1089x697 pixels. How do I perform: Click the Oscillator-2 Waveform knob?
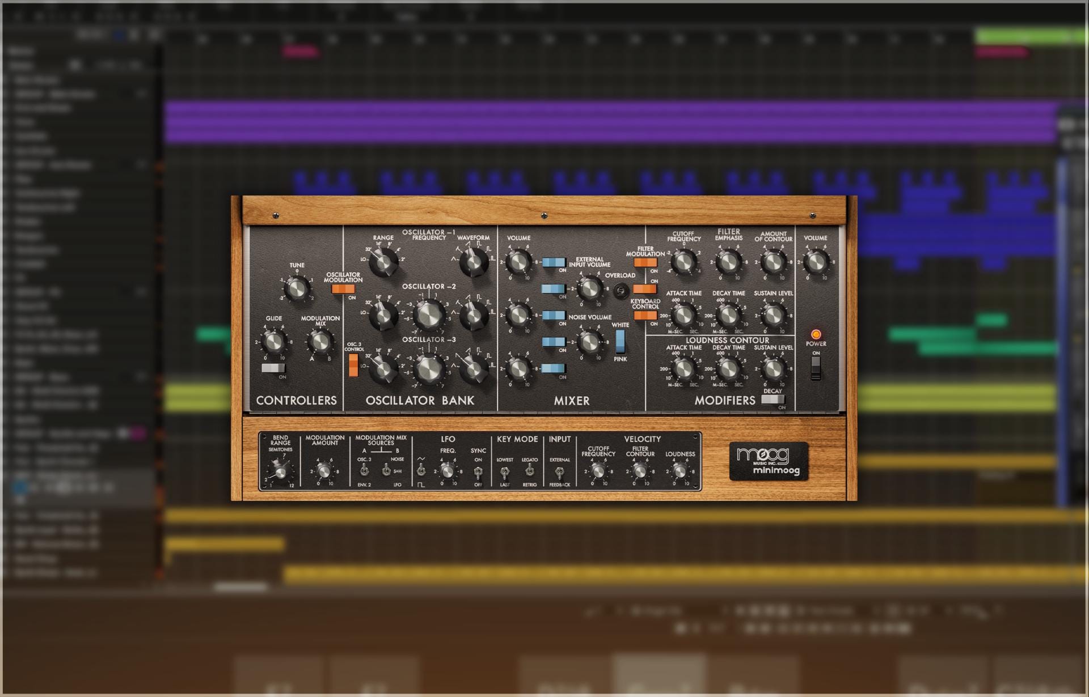point(474,315)
